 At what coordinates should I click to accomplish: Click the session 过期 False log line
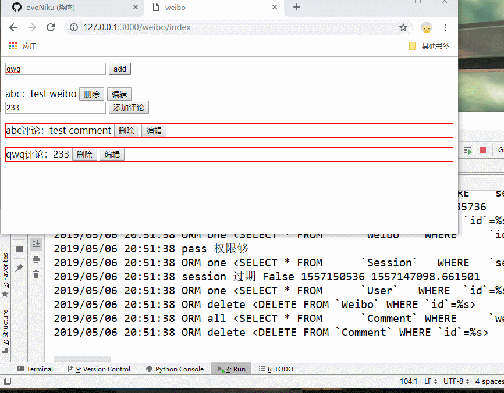[267, 277]
